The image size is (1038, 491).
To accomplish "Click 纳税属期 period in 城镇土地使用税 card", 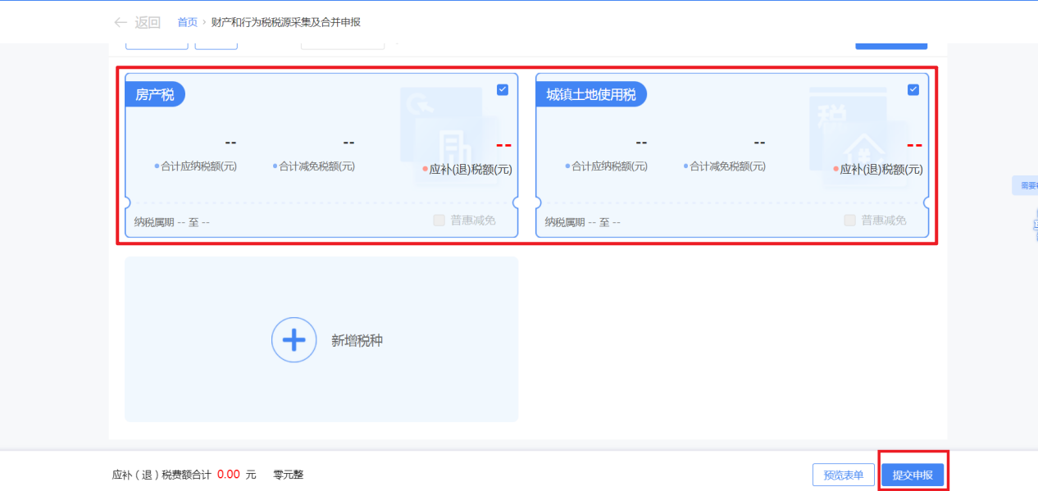I will click(x=583, y=222).
